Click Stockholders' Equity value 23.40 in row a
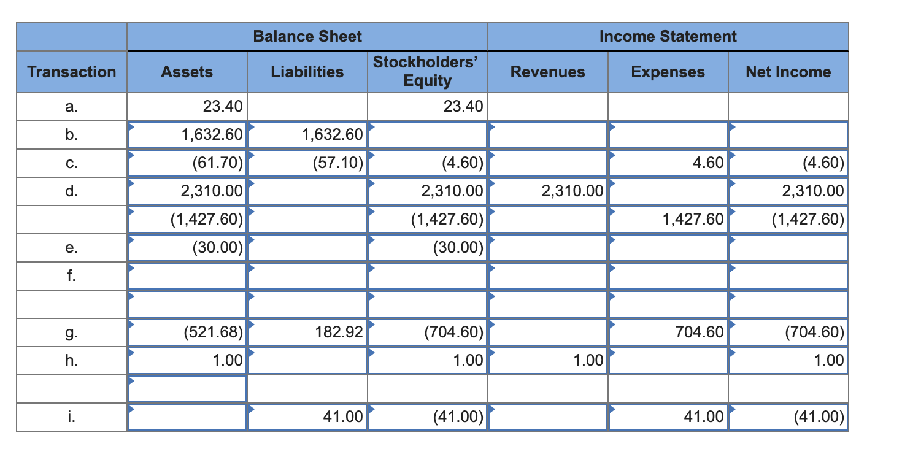 coord(463,107)
